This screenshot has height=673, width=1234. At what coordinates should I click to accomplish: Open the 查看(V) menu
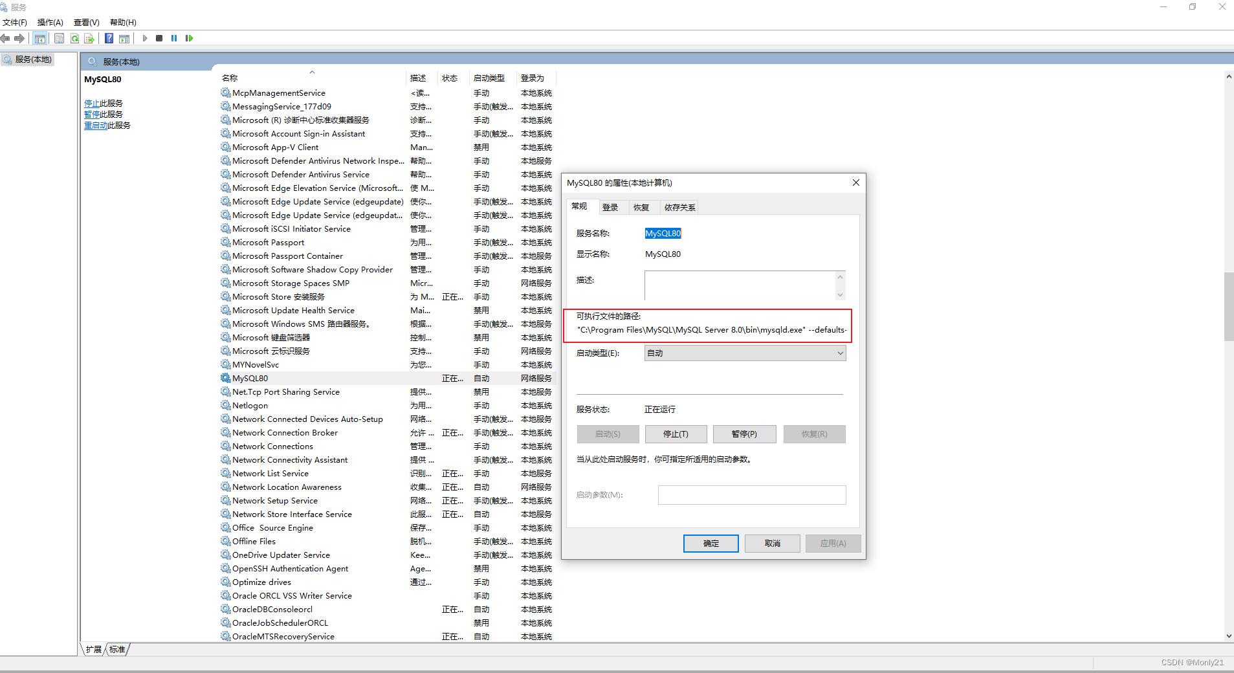tap(87, 22)
